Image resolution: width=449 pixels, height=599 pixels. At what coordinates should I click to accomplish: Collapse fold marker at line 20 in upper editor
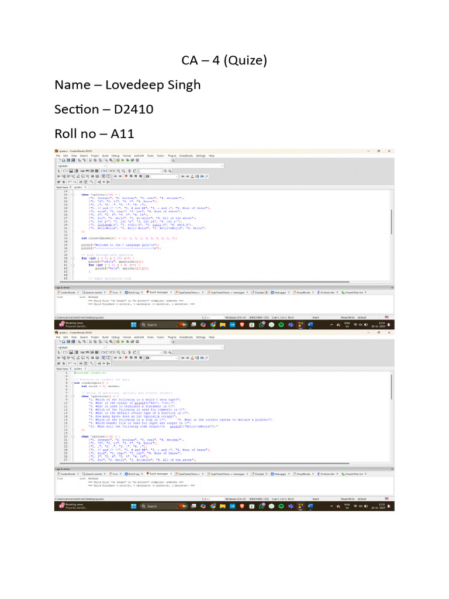[x=73, y=194]
